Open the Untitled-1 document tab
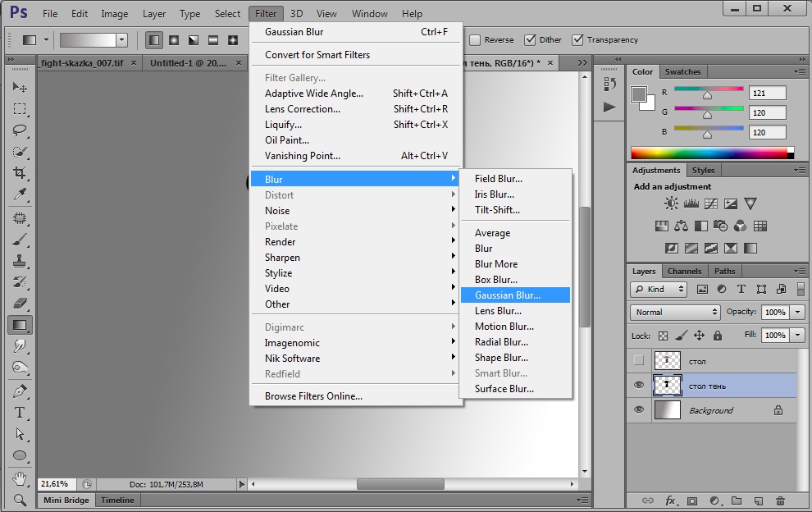Viewport: 812px width, 512px height. click(x=195, y=62)
